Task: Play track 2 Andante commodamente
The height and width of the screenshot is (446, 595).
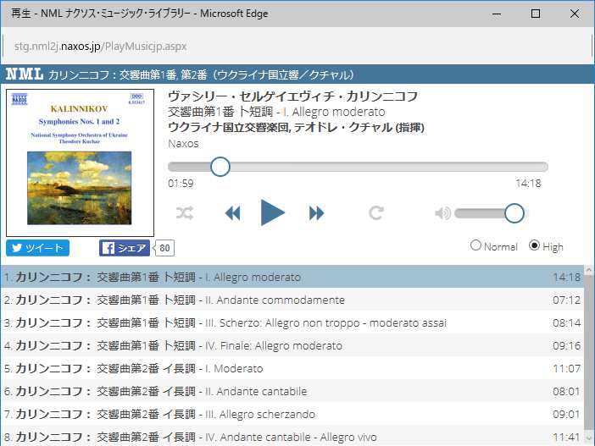Action: (x=280, y=300)
